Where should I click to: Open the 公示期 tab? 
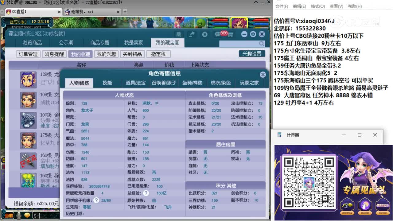[x=66, y=43]
